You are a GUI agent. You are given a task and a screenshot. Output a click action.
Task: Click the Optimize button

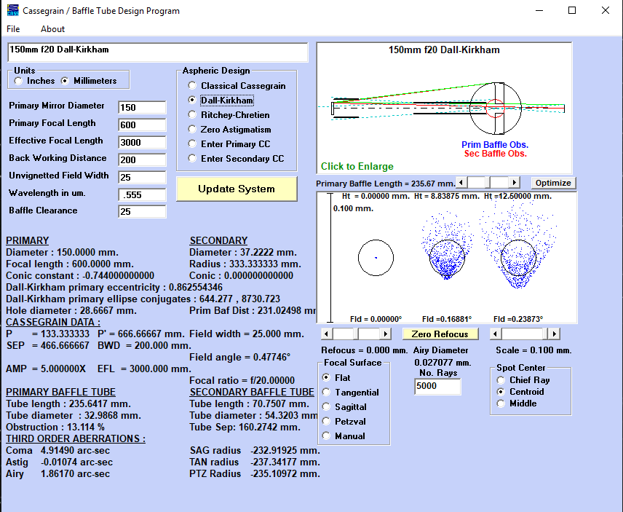tap(553, 183)
